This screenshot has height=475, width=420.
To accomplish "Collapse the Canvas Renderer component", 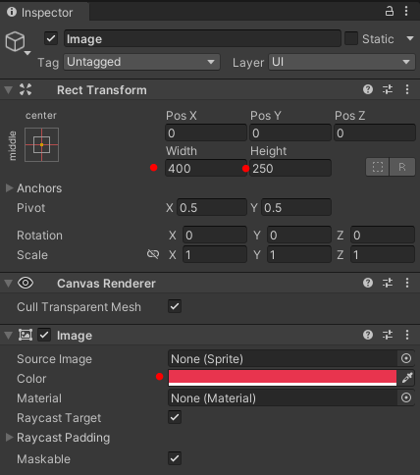I will click(8, 284).
